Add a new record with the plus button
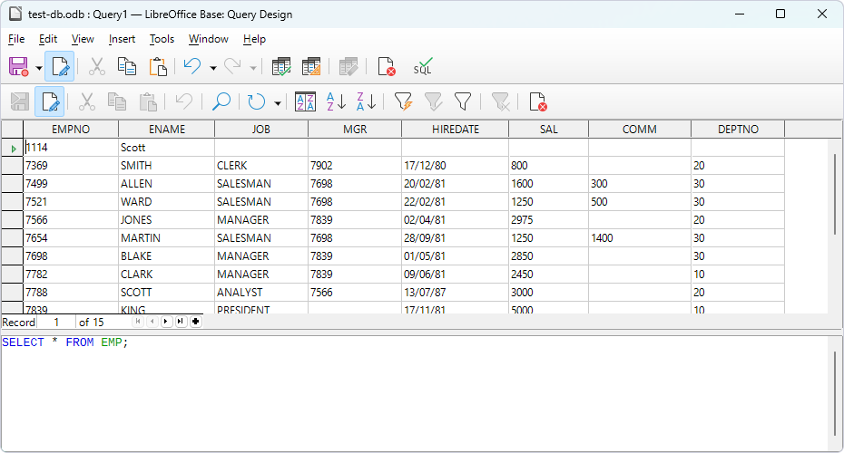Screen dimensions: 844x453 [x=195, y=322]
